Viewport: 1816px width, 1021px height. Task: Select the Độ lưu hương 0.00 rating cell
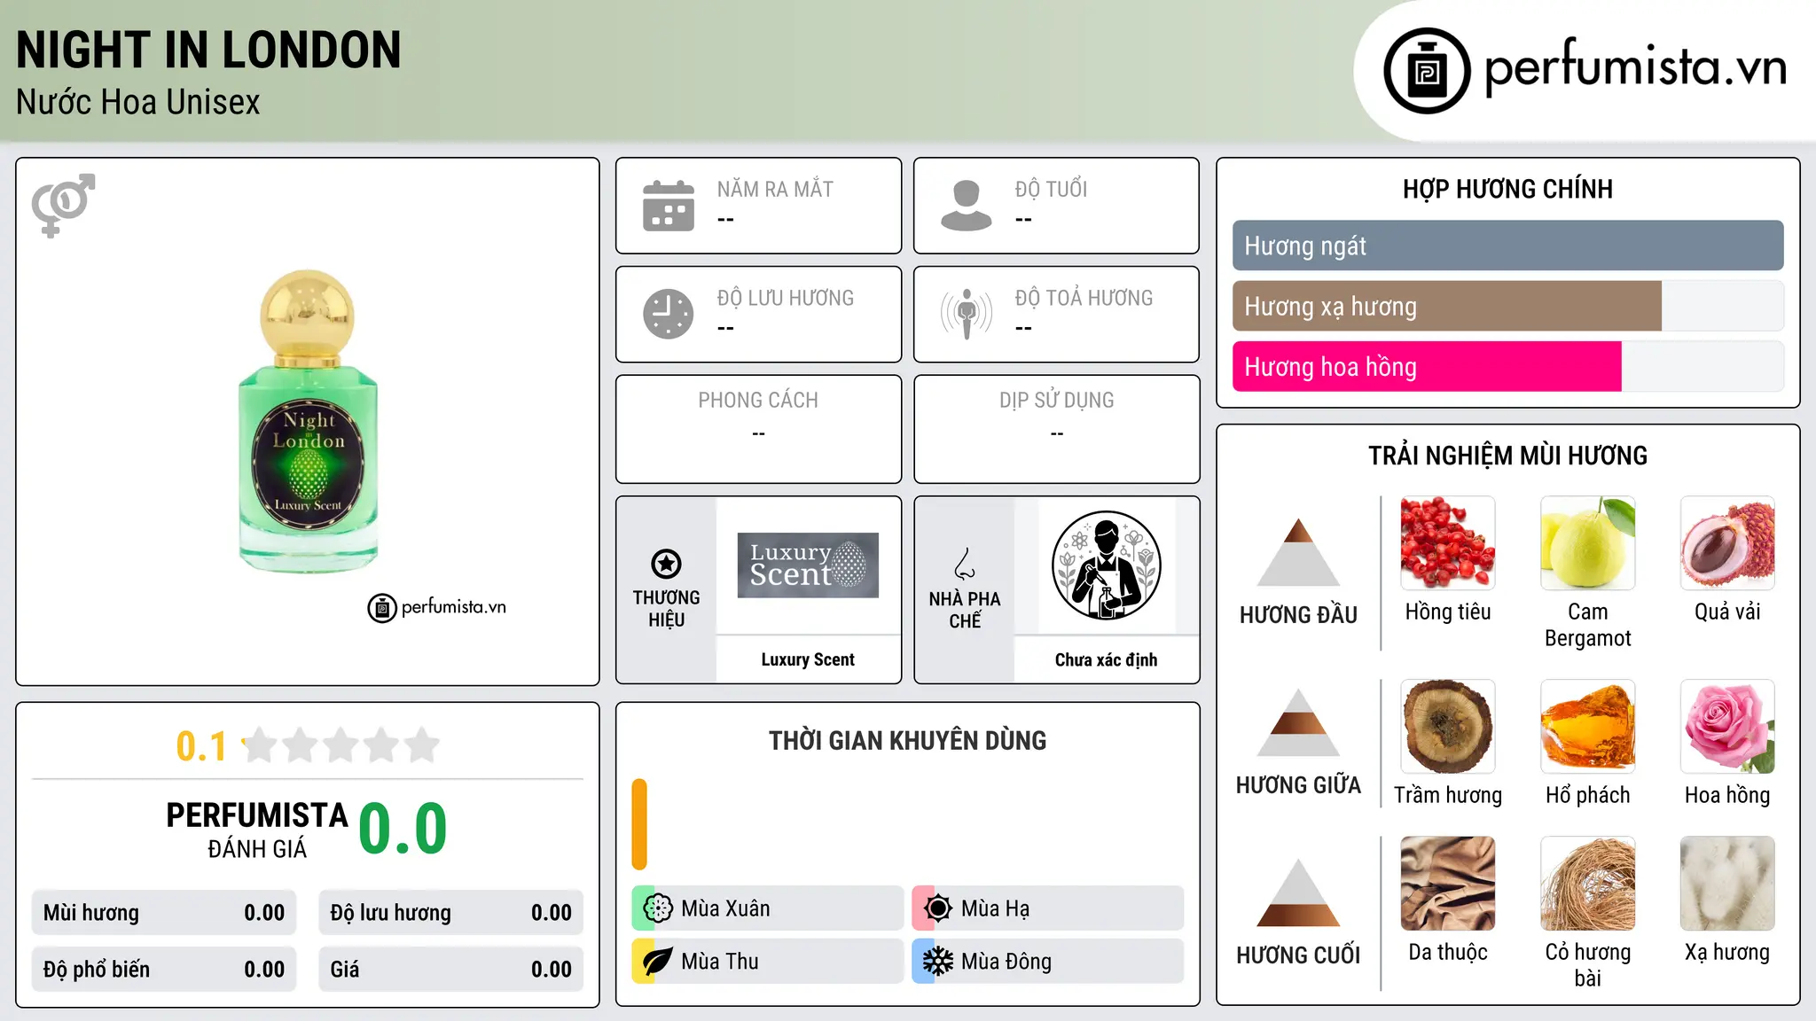[x=450, y=913]
